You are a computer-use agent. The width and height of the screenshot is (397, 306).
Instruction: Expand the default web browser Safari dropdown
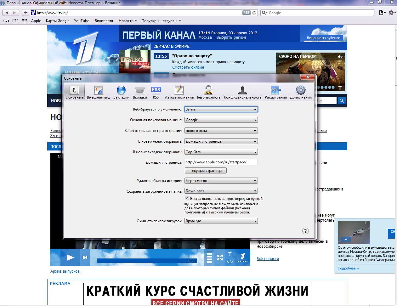tap(221, 109)
